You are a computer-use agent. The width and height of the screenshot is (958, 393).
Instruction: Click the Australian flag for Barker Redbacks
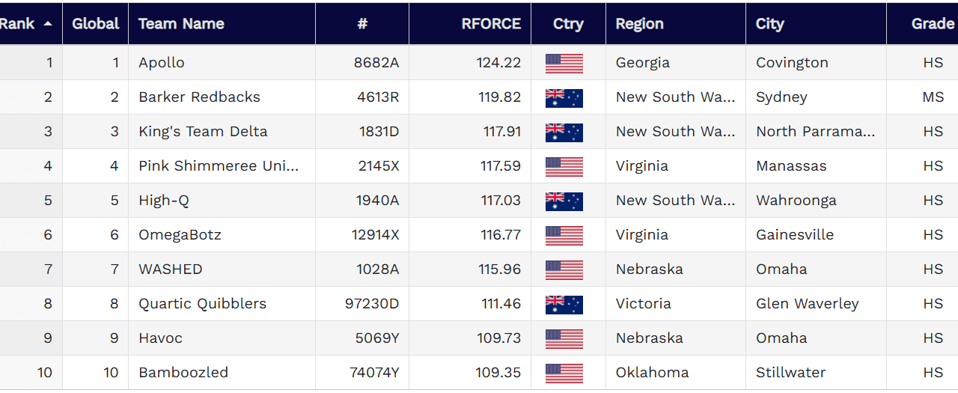(564, 97)
